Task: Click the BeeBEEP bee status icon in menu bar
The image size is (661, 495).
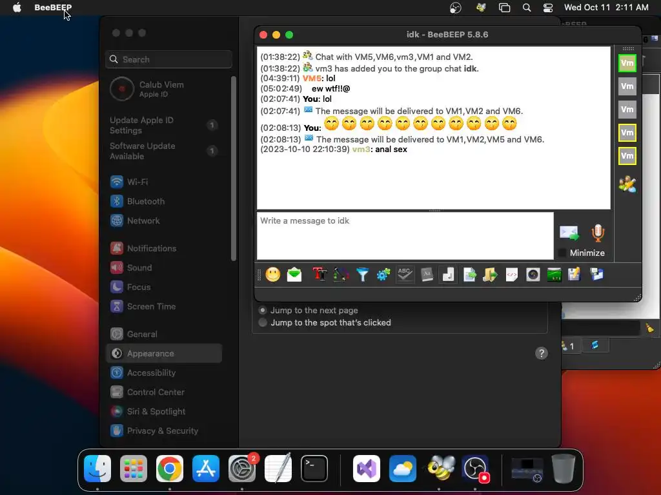Action: pos(480,7)
